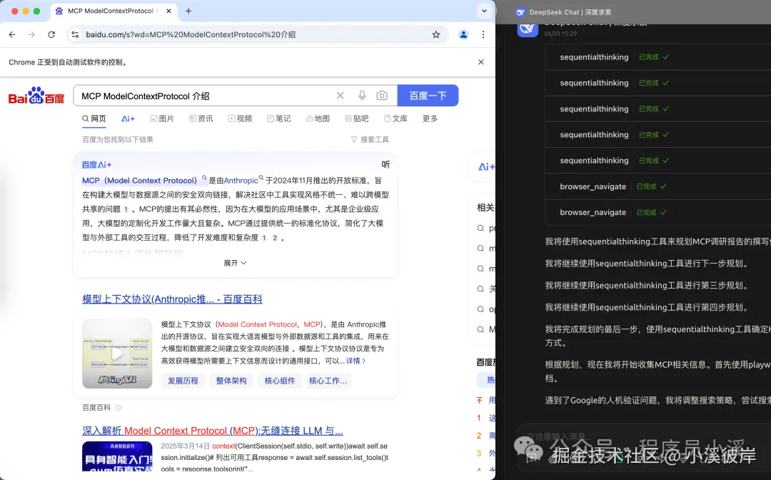Switch to the 贴吧 tab
Viewport: 771px width, 480px height.
pyautogui.click(x=356, y=119)
